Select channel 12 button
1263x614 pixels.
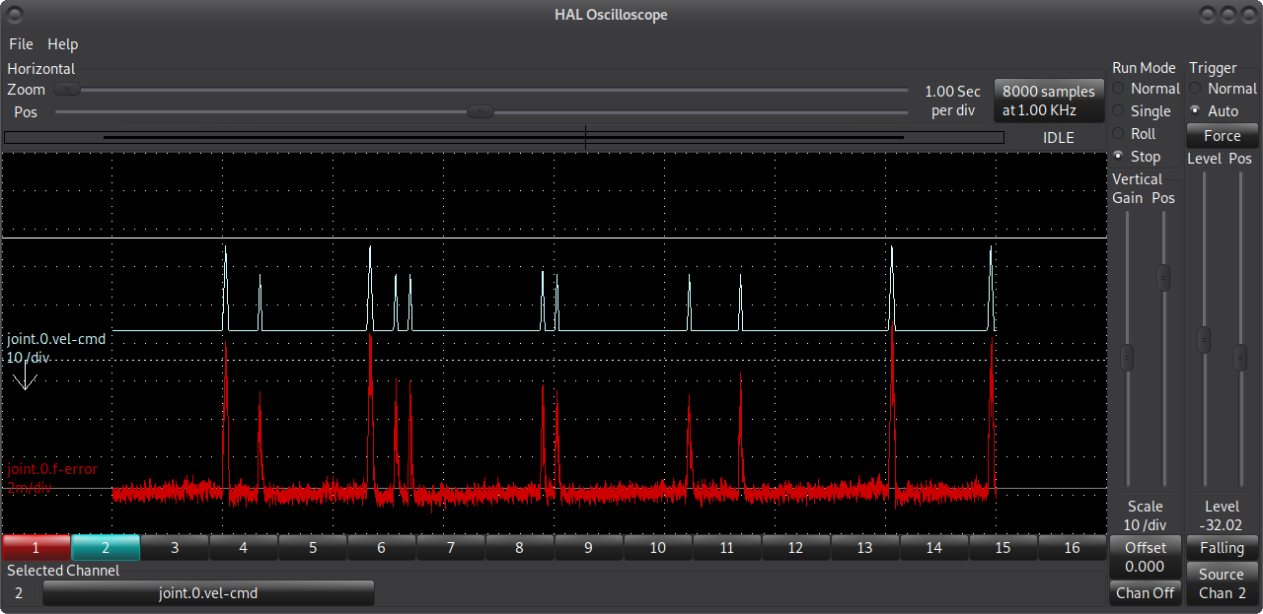(x=796, y=547)
